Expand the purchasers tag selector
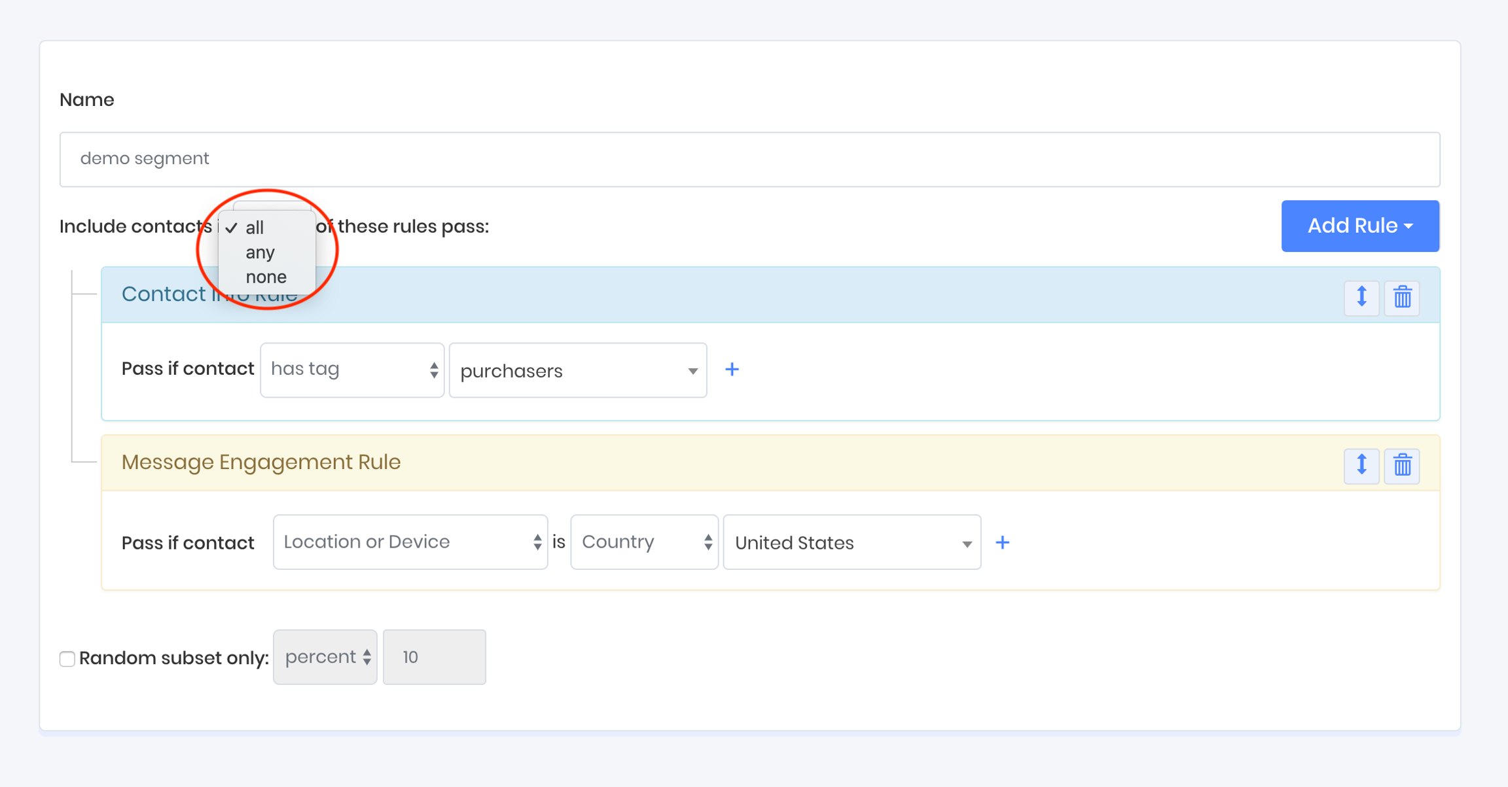This screenshot has width=1508, height=787. pos(577,370)
